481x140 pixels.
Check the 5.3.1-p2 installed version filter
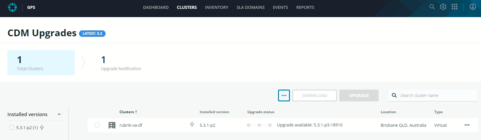[x=12, y=128]
